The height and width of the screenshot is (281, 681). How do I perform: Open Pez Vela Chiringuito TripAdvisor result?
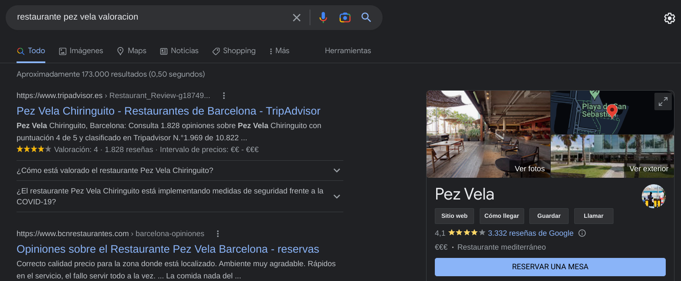coord(168,111)
